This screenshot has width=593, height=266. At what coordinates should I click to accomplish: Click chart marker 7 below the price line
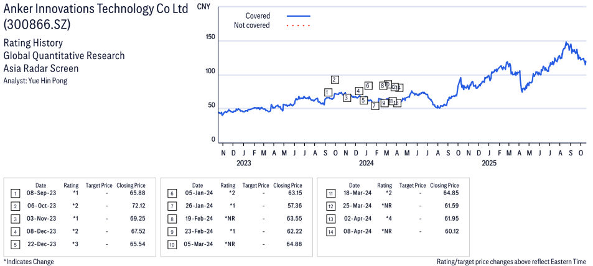click(375, 106)
